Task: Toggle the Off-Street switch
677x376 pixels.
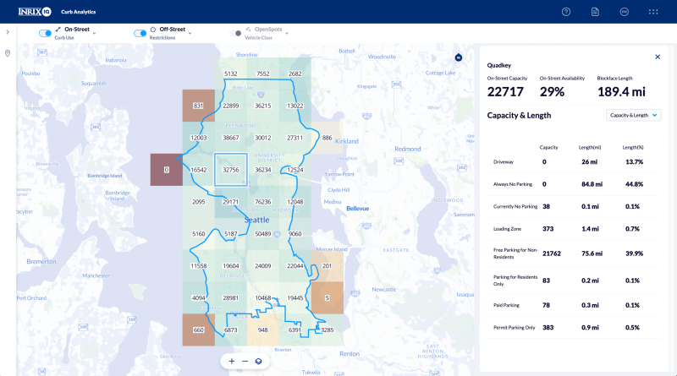Action: pos(140,33)
